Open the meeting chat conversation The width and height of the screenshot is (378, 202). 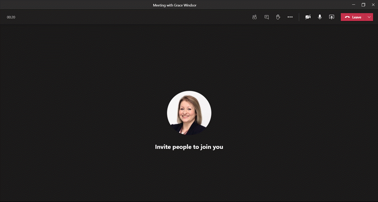[266, 17]
